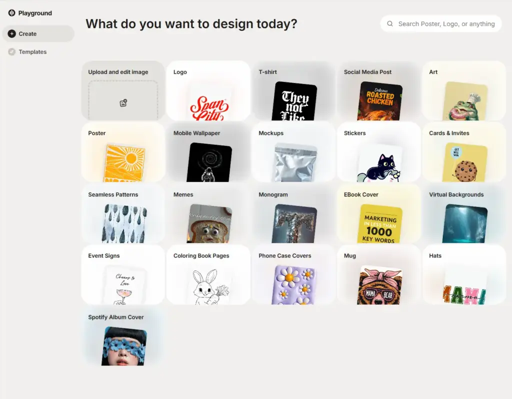Select the Memes category card
The height and width of the screenshot is (399, 512).
[x=208, y=213]
